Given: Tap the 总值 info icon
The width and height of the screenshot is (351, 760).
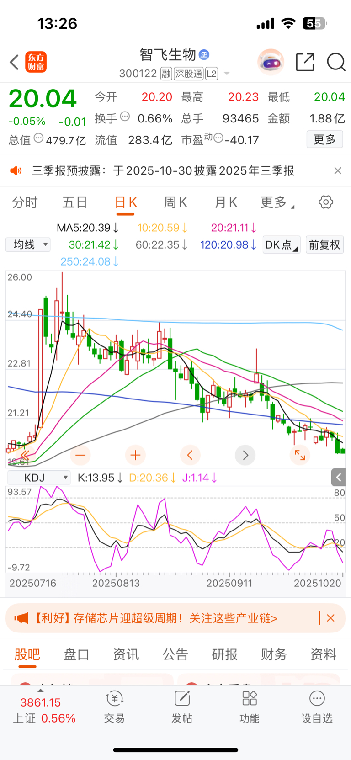Looking at the screenshot, I should [38, 138].
